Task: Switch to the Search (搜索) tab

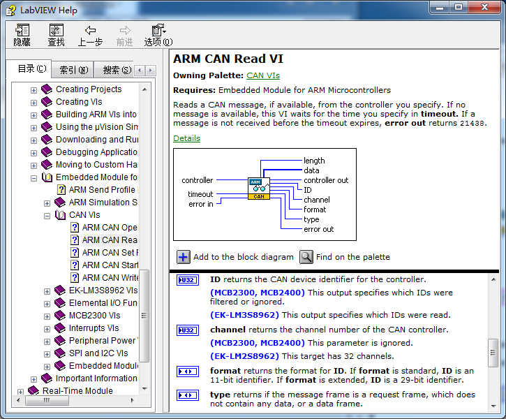Action: pos(114,70)
